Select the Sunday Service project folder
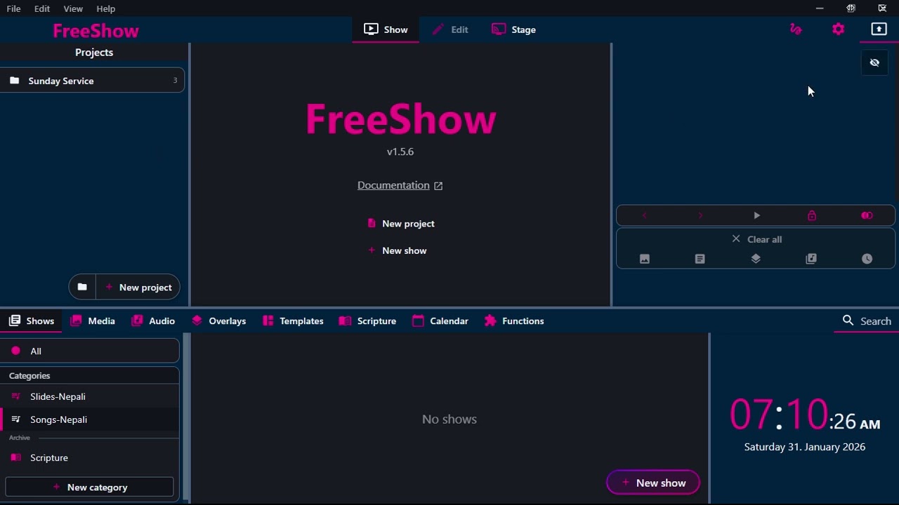This screenshot has height=505, width=899. click(92, 81)
